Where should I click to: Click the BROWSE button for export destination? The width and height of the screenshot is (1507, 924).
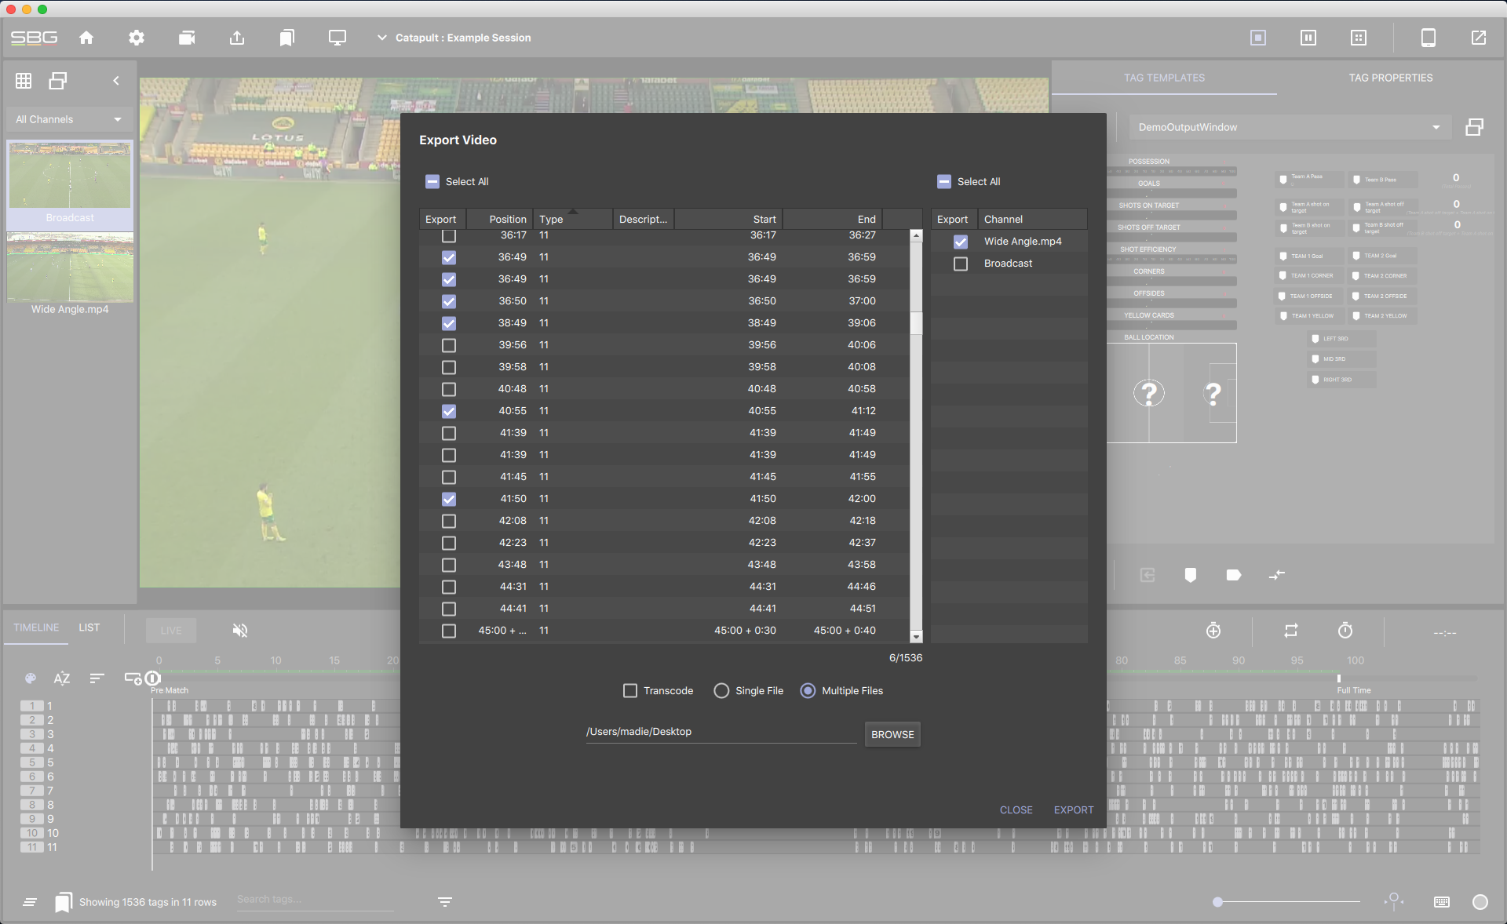tap(892, 734)
